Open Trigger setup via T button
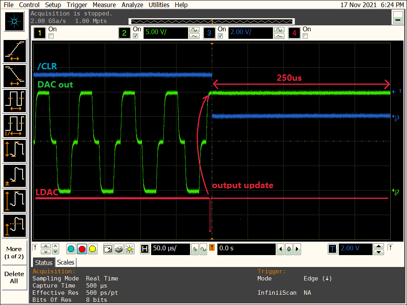Image resolution: width=407 pixels, height=305 pixels. click(x=332, y=249)
